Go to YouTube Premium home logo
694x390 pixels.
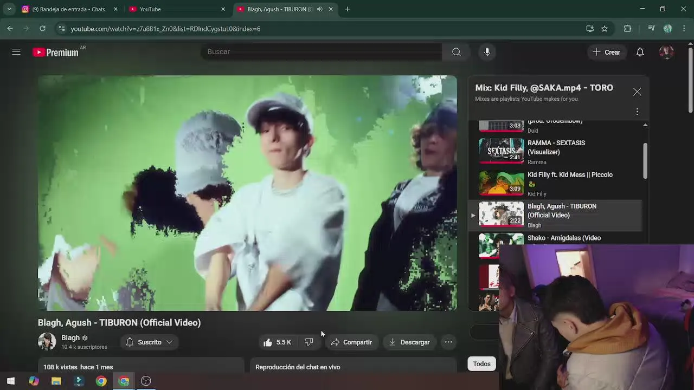pyautogui.click(x=56, y=53)
